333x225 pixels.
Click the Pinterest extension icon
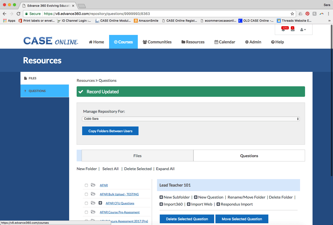coord(307,14)
